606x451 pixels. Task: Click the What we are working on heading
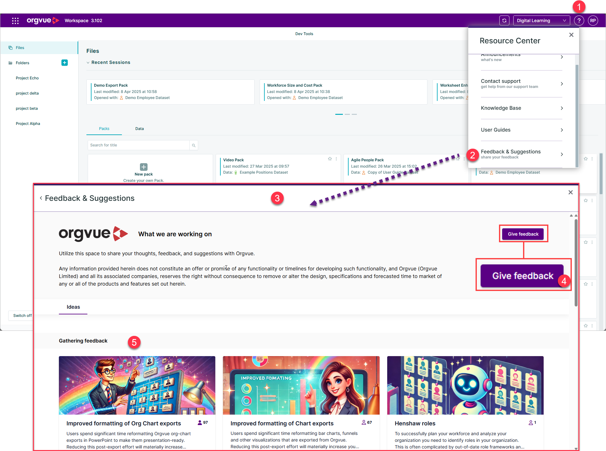175,234
